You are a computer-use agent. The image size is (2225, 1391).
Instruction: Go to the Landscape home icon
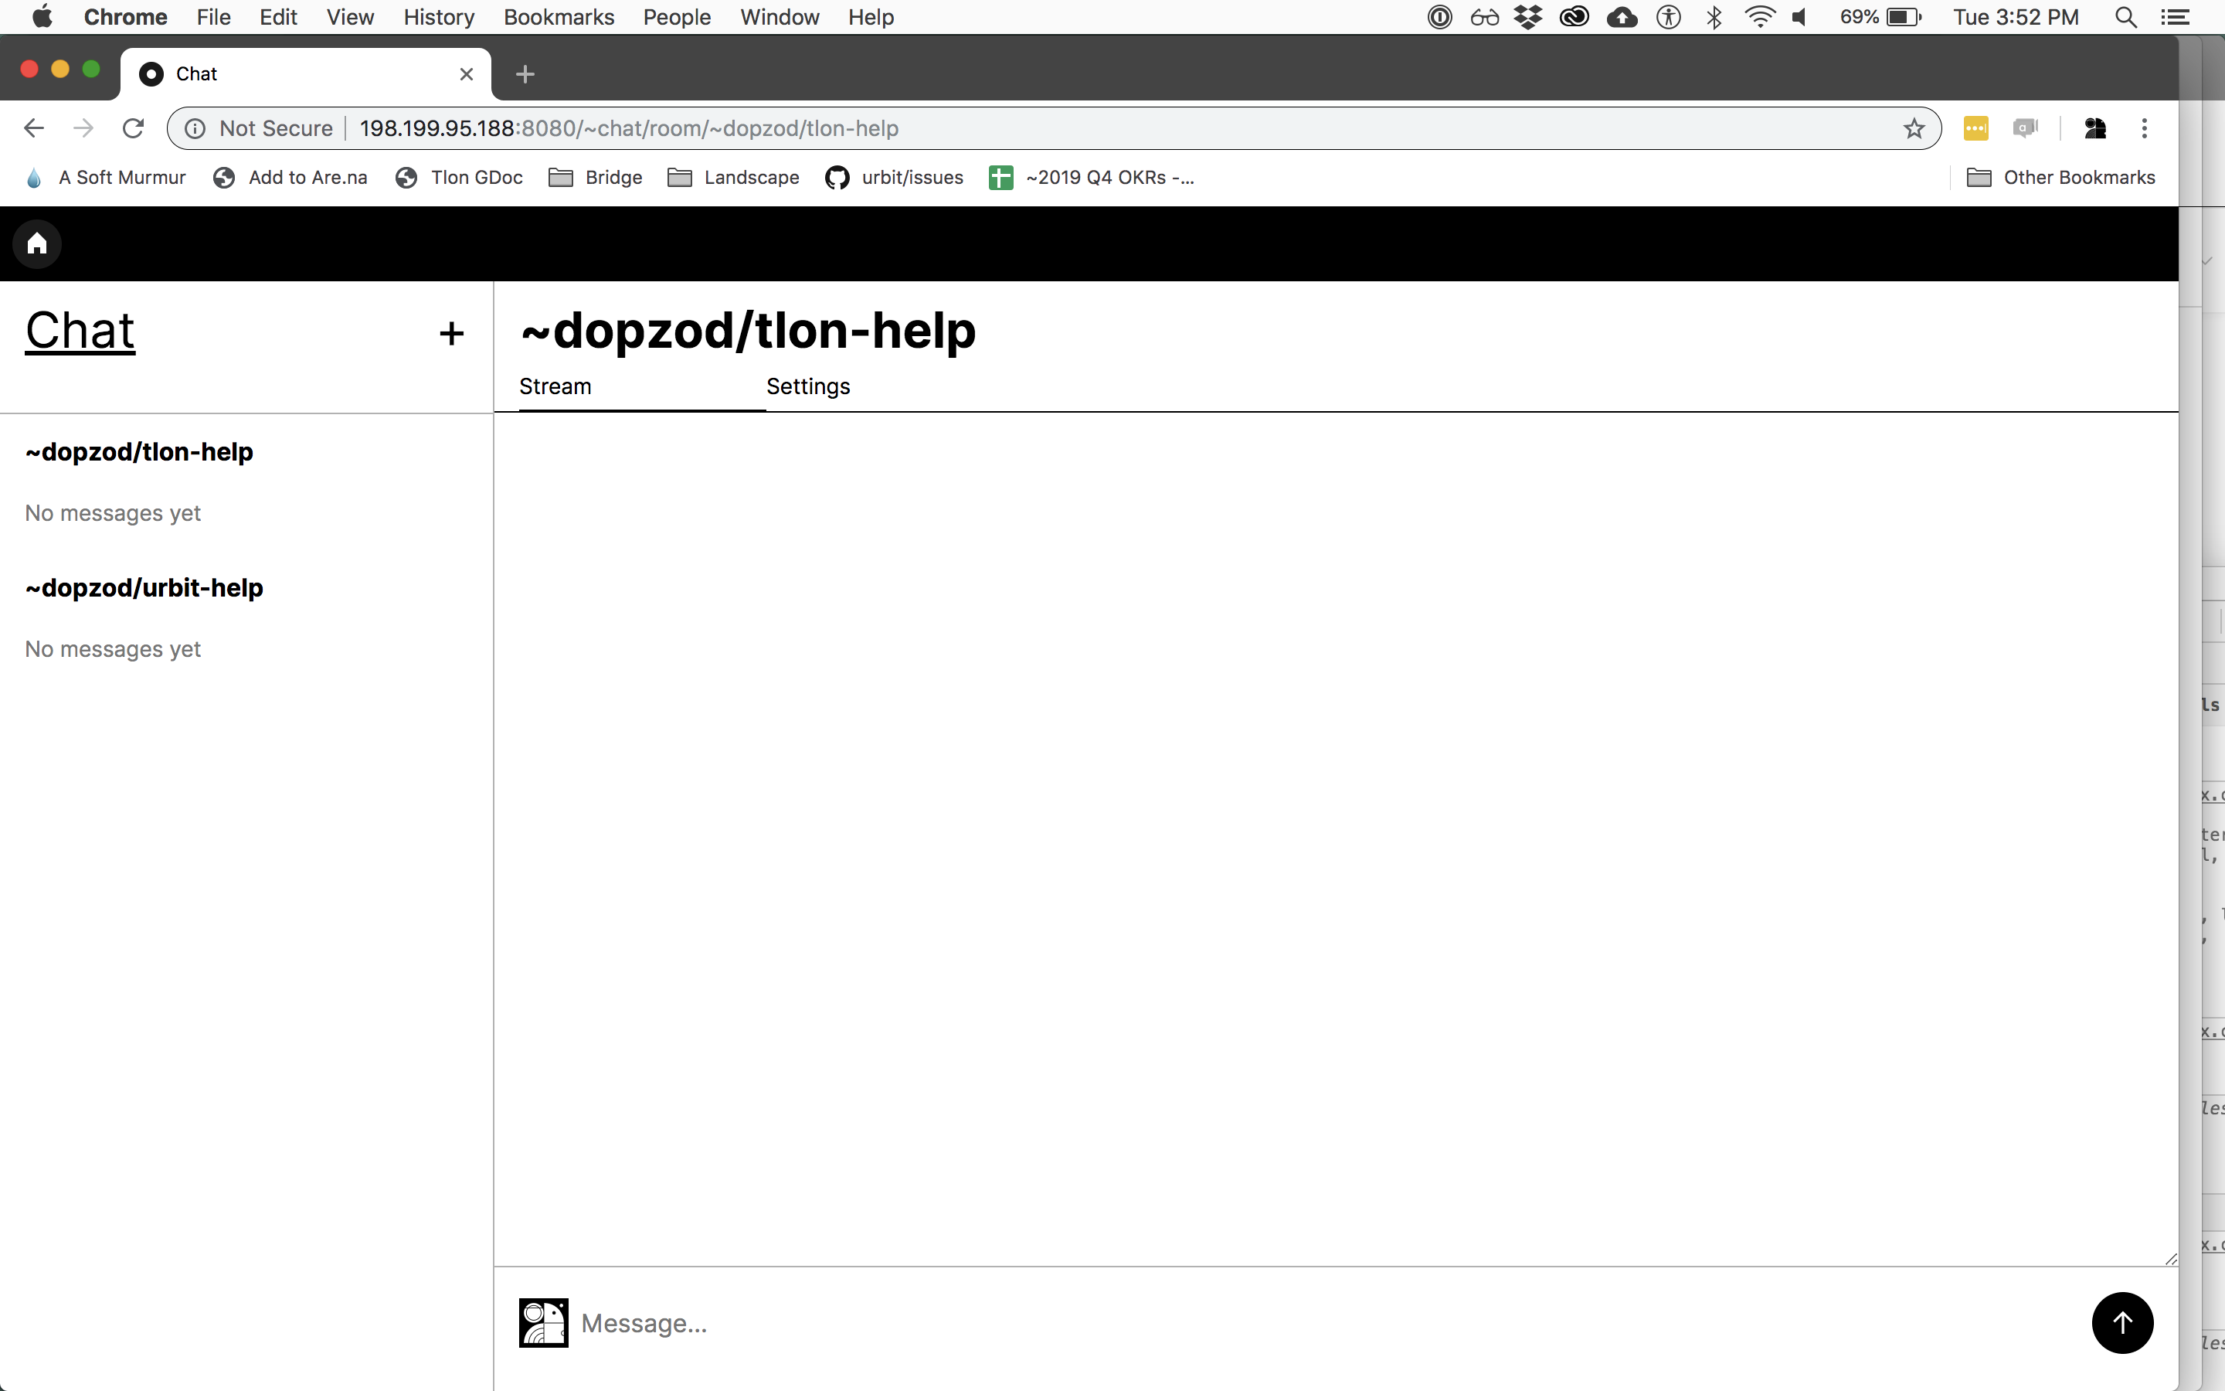pos(37,243)
